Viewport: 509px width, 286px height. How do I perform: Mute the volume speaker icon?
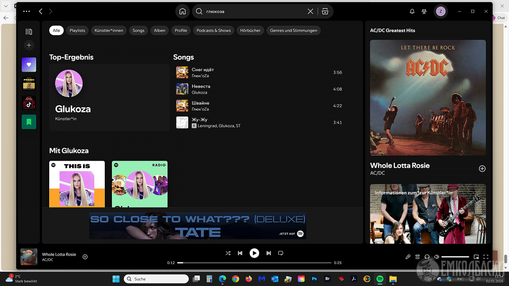[436, 257]
